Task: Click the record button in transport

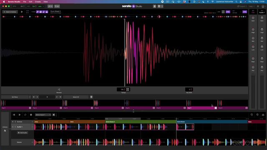Action: 31,115
